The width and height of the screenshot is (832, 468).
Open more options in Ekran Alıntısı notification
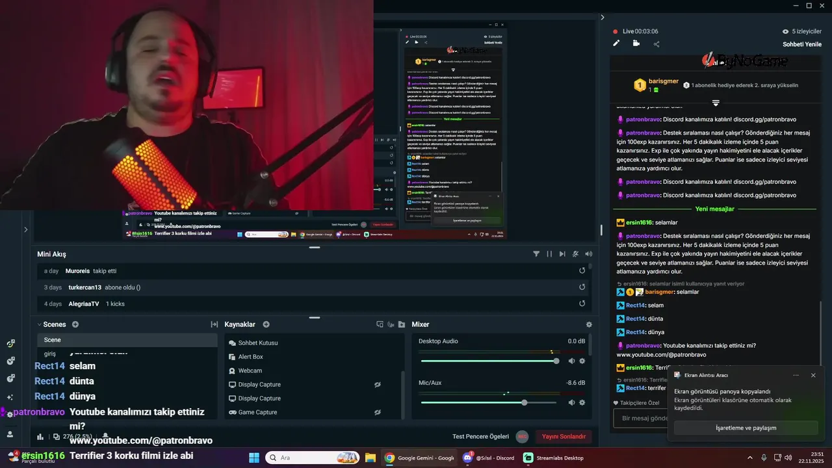[x=796, y=375]
